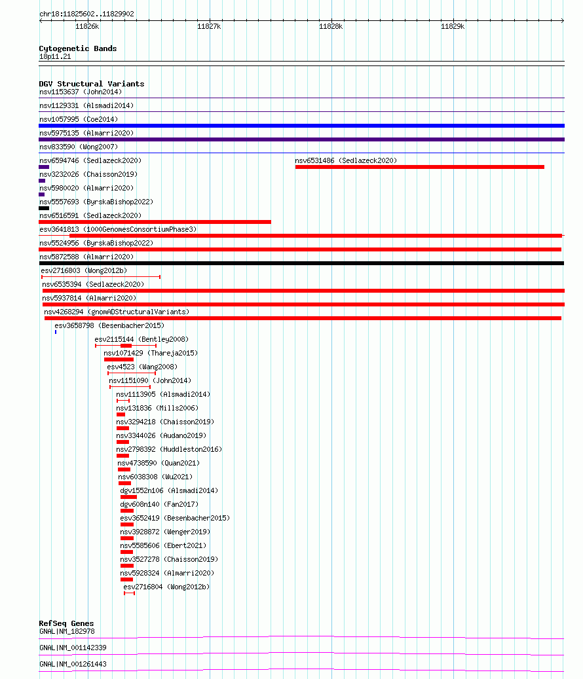Select the esv2716803 (Wong2012b) thin red interval

click(101, 277)
